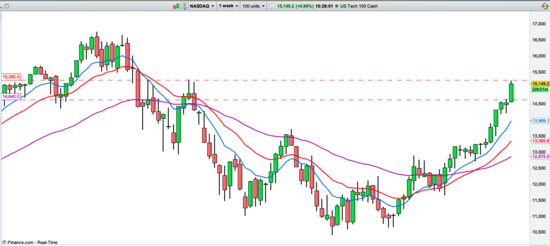550x246 pixels.
Task: Click the yellow 15,149.2 current price tag
Action: pyautogui.click(x=539, y=84)
